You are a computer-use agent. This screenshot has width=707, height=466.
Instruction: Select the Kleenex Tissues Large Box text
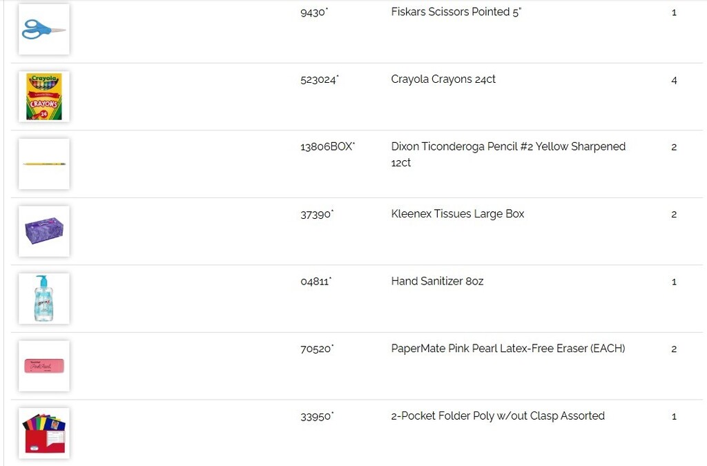[458, 213]
